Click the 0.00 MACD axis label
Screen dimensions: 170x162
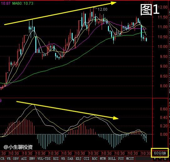(x=164, y=134)
